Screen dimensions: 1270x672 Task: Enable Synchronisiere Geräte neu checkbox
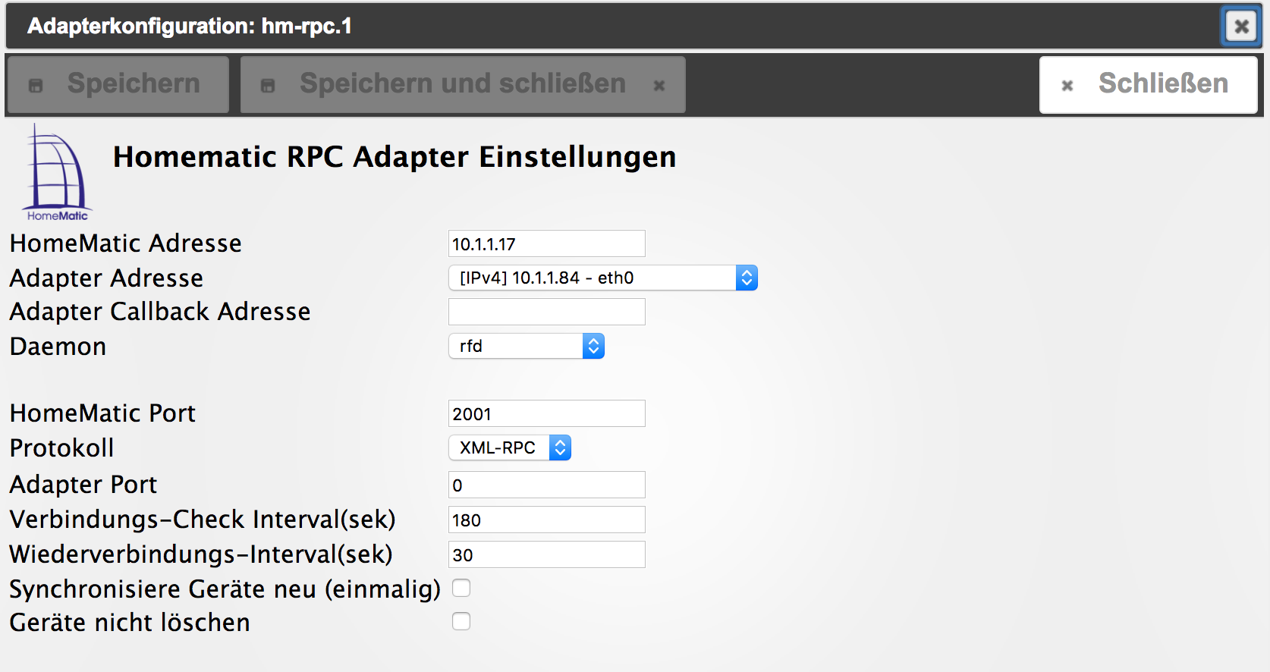[461, 588]
